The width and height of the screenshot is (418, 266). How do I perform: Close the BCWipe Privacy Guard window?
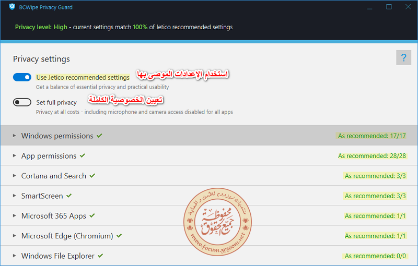pos(408,7)
